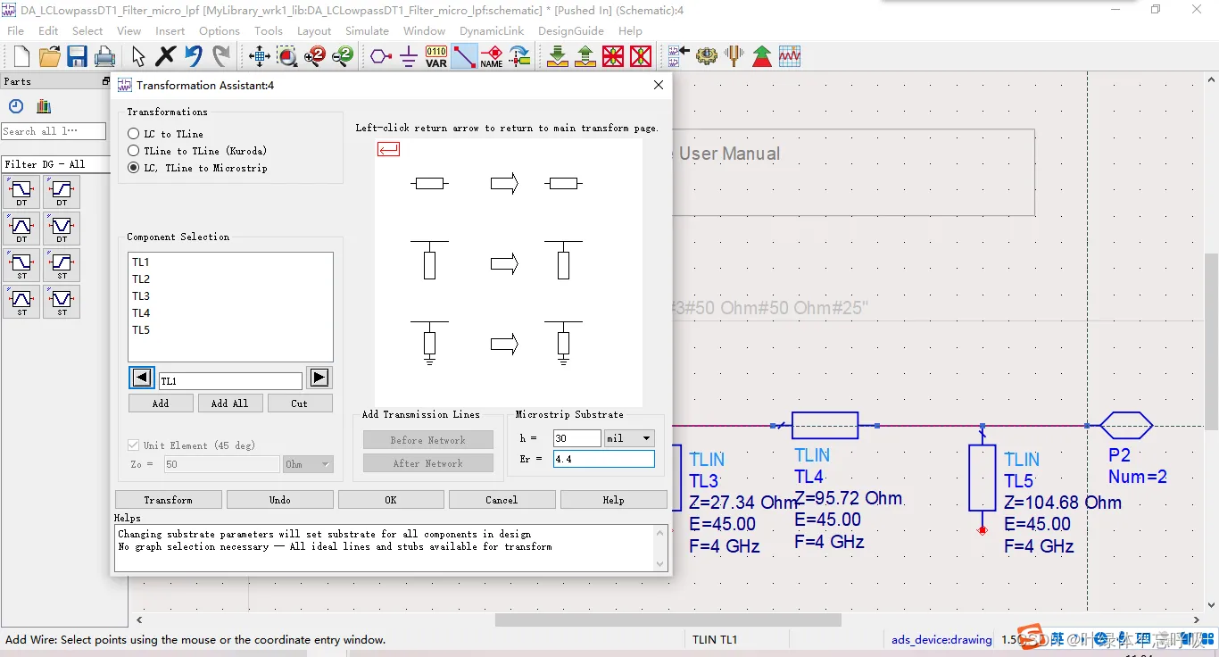1219x657 pixels.
Task: Create a new schematic with the New icon
Action: [x=21, y=57]
